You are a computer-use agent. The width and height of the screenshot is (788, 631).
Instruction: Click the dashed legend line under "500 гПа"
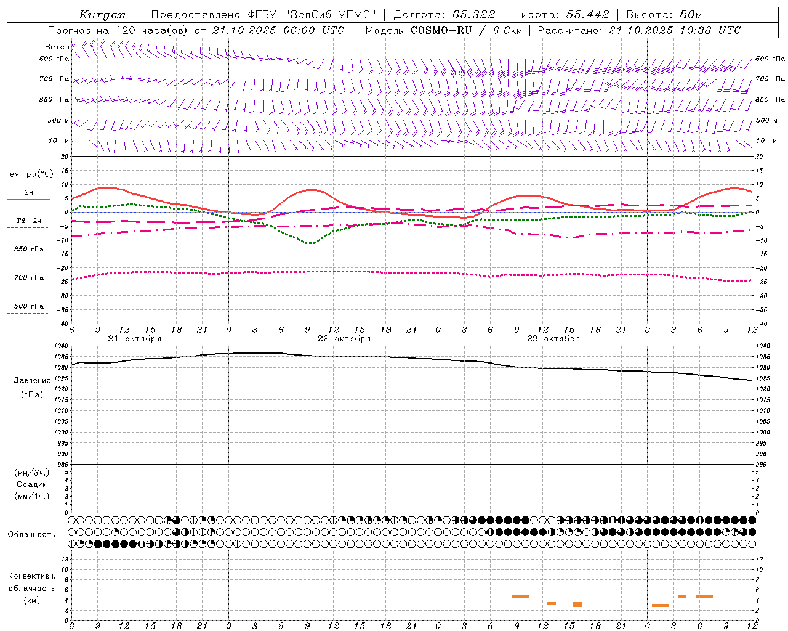(27, 313)
